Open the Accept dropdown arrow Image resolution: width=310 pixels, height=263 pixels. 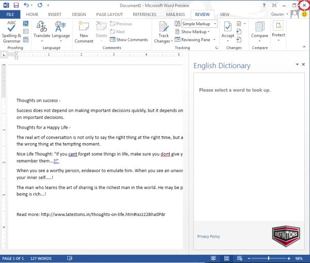[228, 41]
